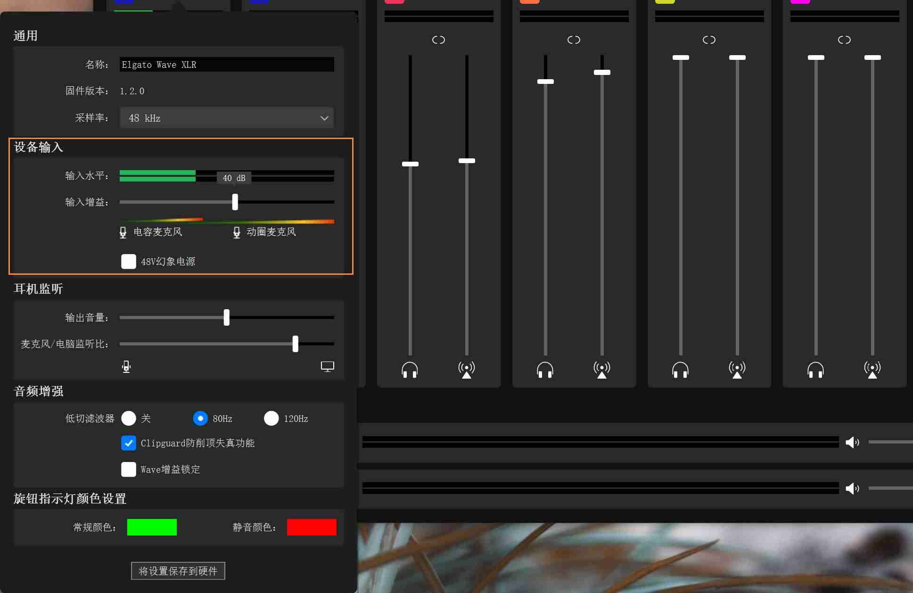This screenshot has width=913, height=593.
Task: Mute headphone monitor on magenta-tagged channel
Action: (x=815, y=370)
